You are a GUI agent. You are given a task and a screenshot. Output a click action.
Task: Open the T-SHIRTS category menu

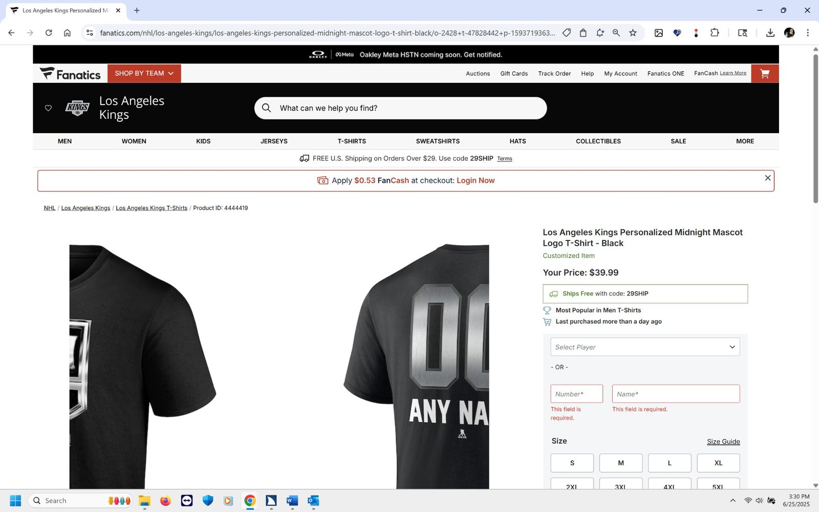352,141
